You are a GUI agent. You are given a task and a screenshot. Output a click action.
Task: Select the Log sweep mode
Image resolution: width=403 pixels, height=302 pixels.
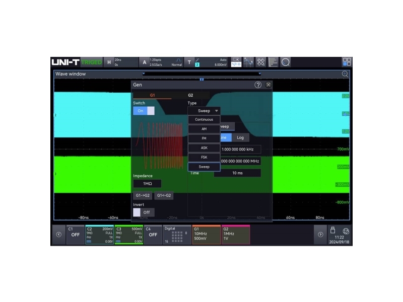(x=240, y=137)
